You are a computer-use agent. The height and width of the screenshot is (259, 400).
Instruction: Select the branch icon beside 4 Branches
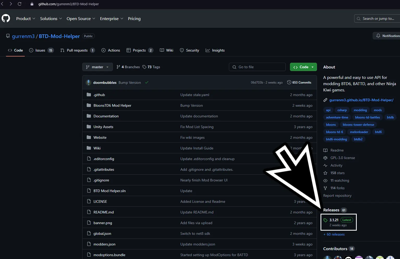point(119,67)
